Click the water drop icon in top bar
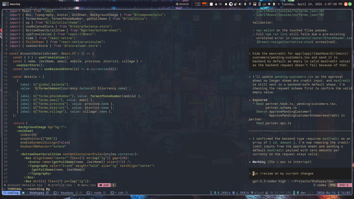 216,4
